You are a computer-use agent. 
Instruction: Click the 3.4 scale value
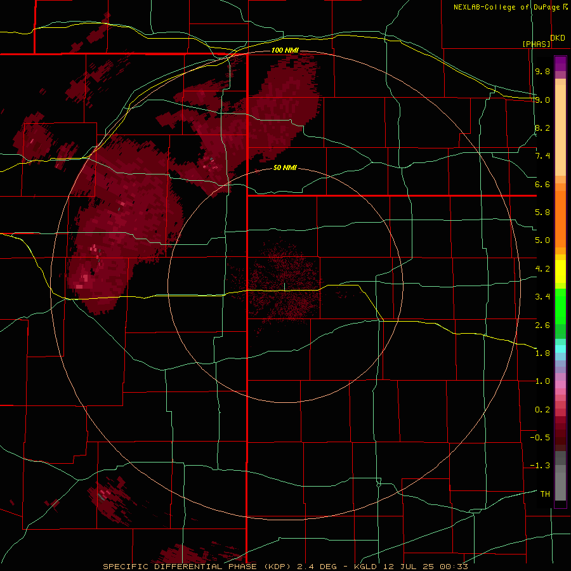[x=542, y=297]
